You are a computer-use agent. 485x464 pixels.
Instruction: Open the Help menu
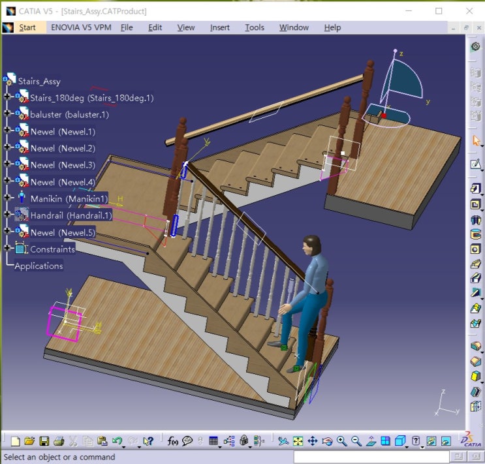(332, 27)
